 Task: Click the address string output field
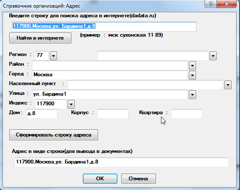(x=122, y=162)
